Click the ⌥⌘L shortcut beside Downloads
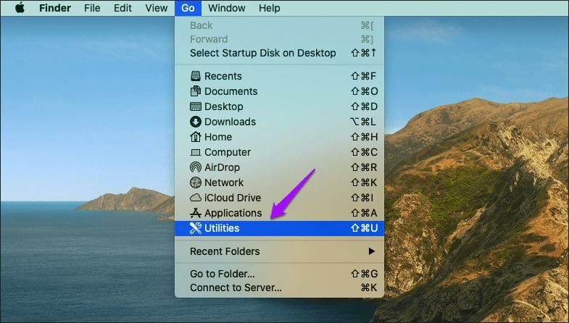The height and width of the screenshot is (323, 569). pos(363,122)
